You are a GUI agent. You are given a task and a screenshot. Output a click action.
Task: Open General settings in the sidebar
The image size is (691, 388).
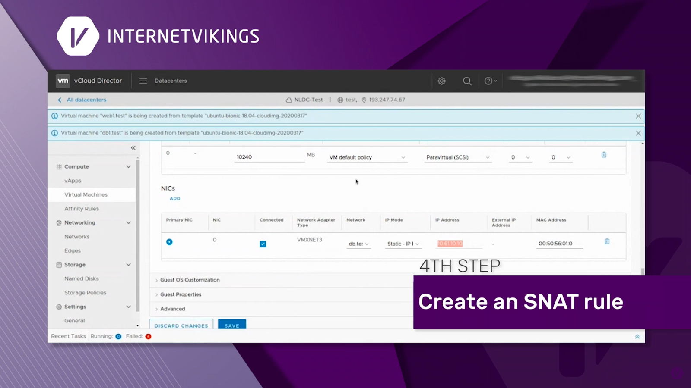75,321
